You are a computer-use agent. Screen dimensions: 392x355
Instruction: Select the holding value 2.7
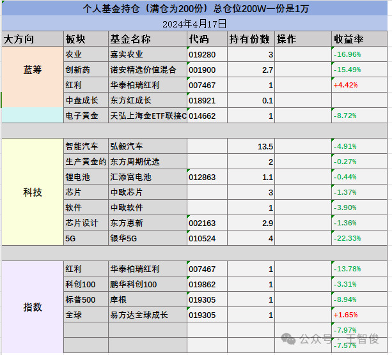[x=251, y=70]
